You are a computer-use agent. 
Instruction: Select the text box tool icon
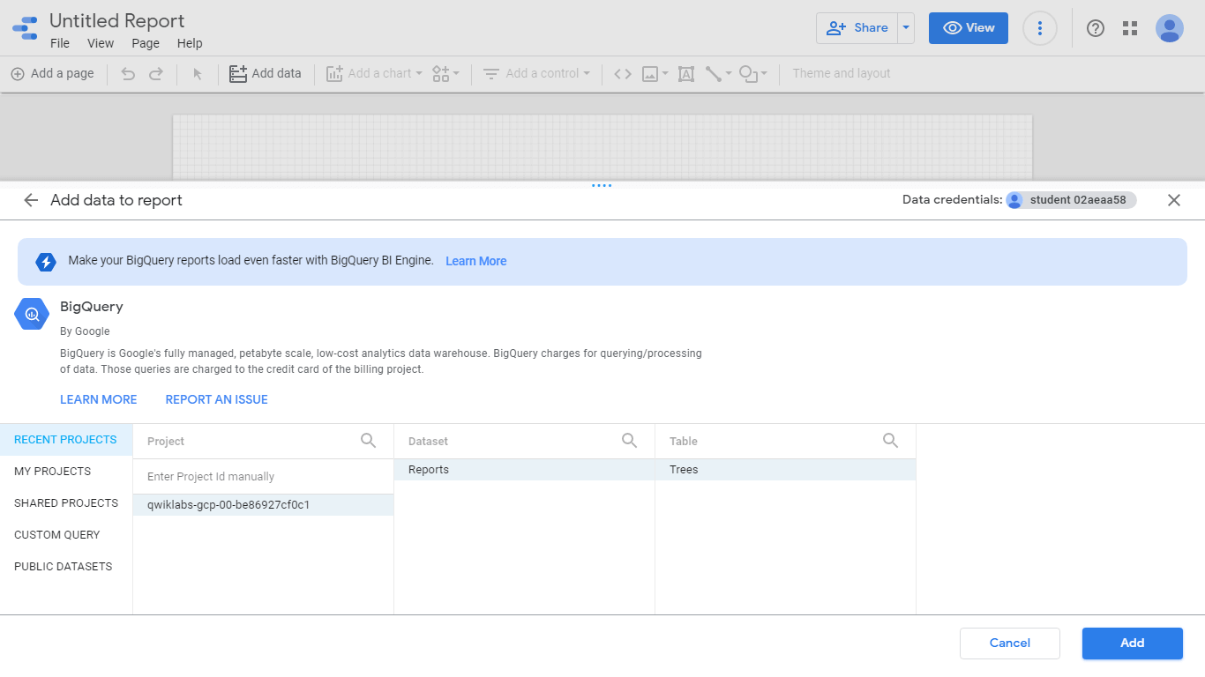[x=686, y=74]
